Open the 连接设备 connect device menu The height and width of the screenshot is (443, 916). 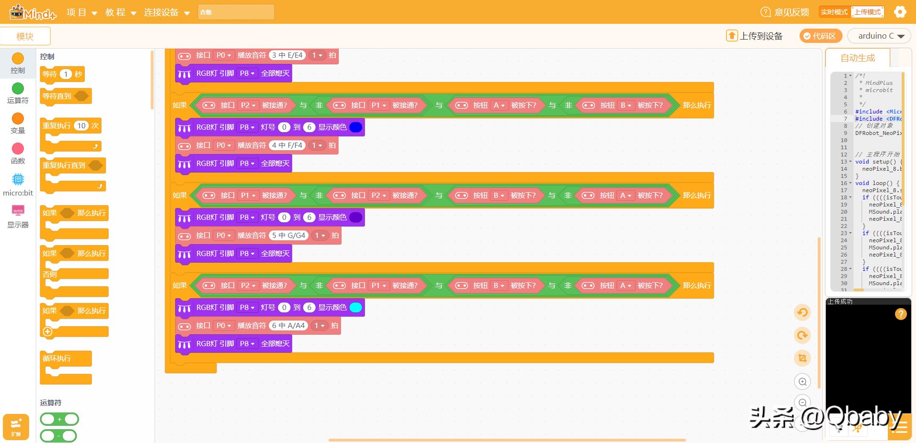click(167, 12)
